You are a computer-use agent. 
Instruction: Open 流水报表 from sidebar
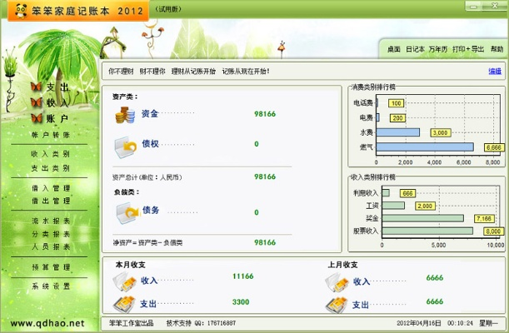tap(51, 221)
